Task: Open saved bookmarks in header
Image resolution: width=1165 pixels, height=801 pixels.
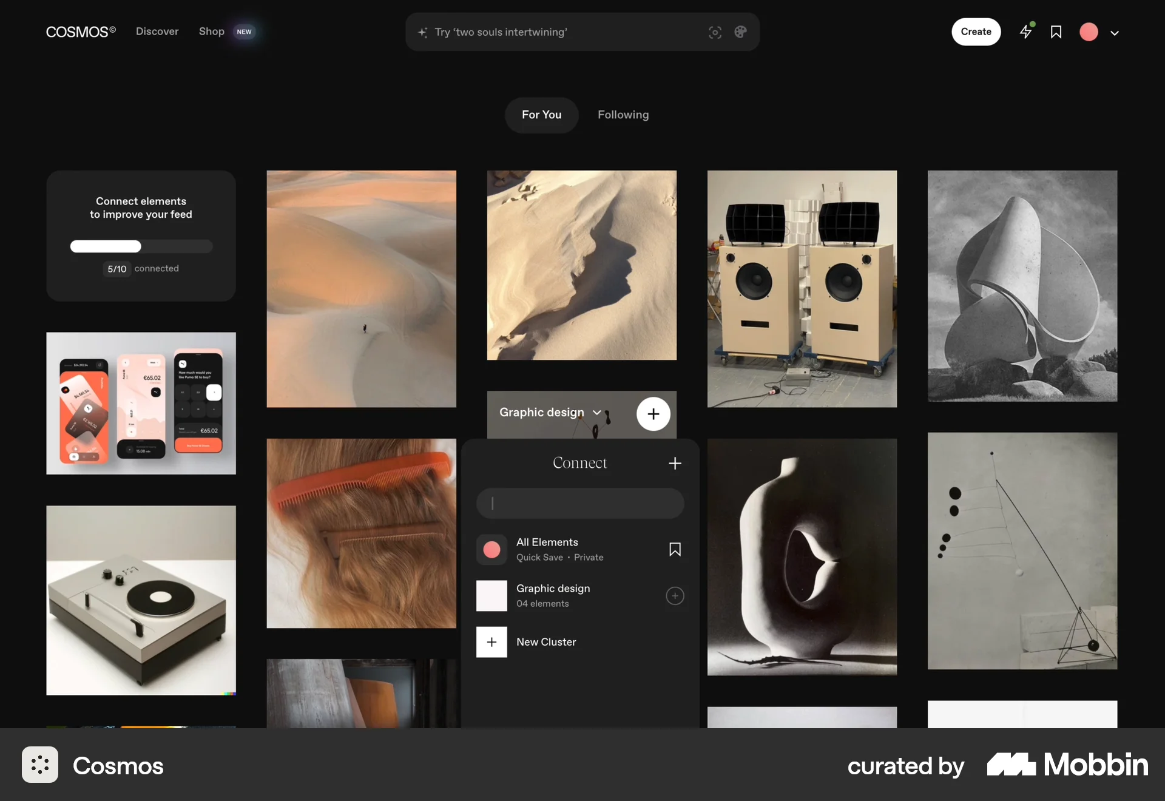Action: [x=1056, y=32]
